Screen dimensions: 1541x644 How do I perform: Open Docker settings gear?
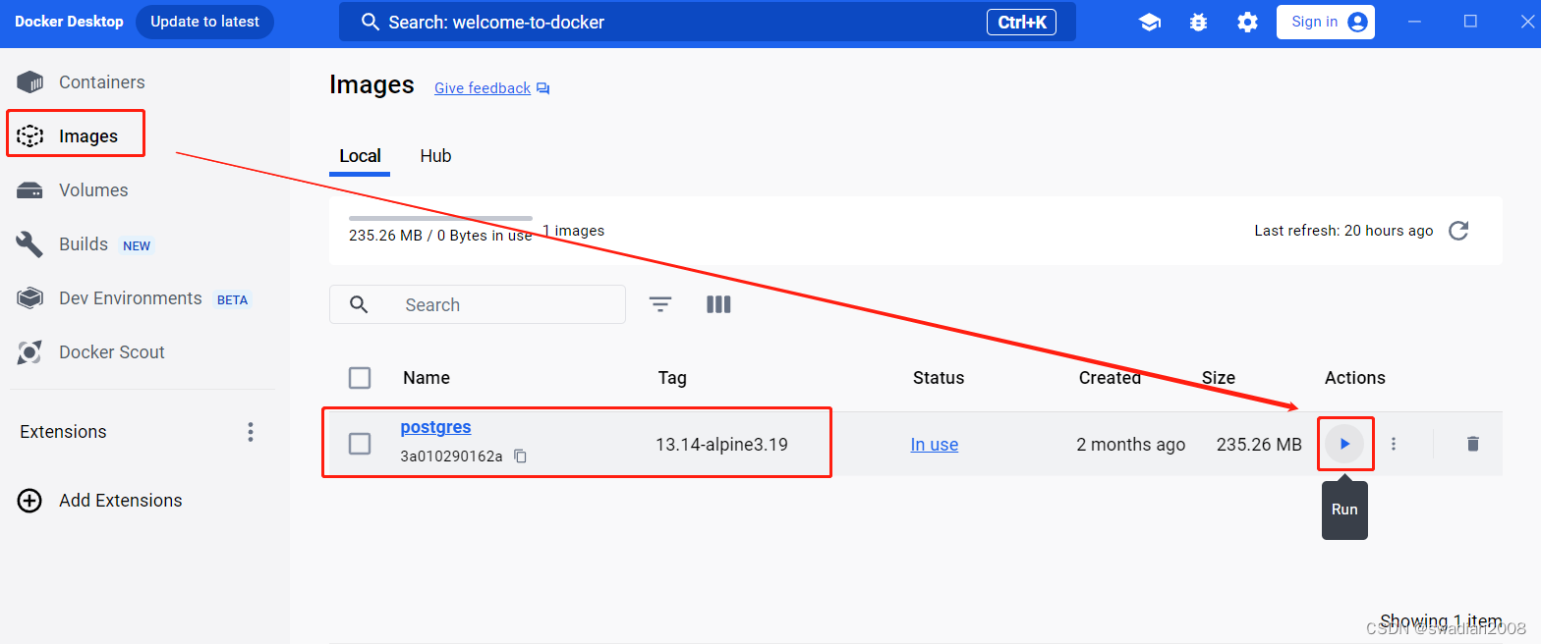[x=1247, y=22]
